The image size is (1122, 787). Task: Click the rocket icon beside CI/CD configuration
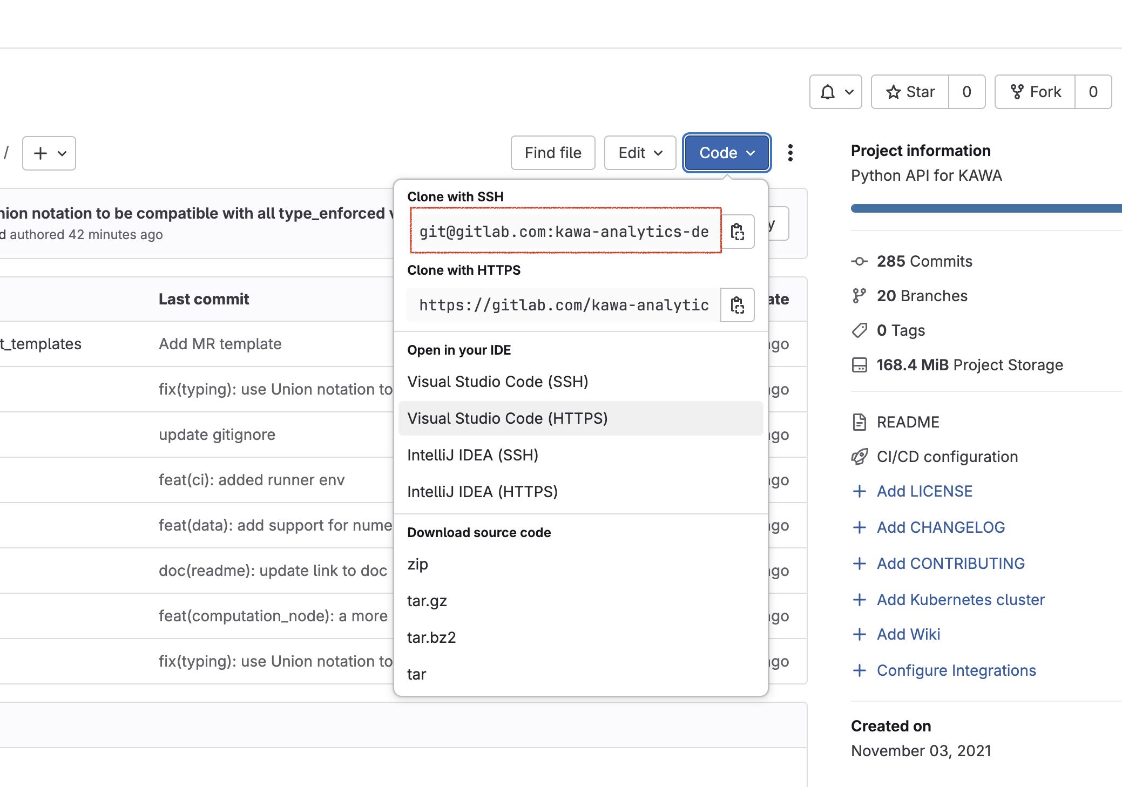[x=859, y=457]
